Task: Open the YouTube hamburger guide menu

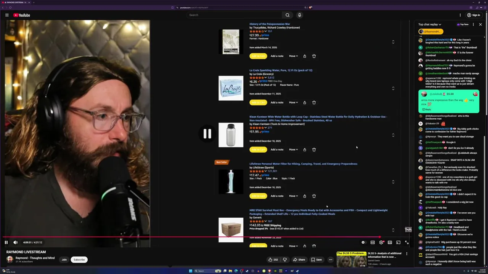Action: click(x=7, y=15)
